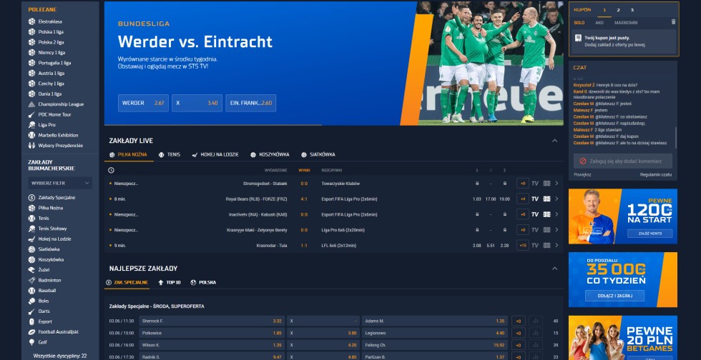Open statistics icon for Sherrock F. bet
This screenshot has height=360, width=701.
point(536,321)
